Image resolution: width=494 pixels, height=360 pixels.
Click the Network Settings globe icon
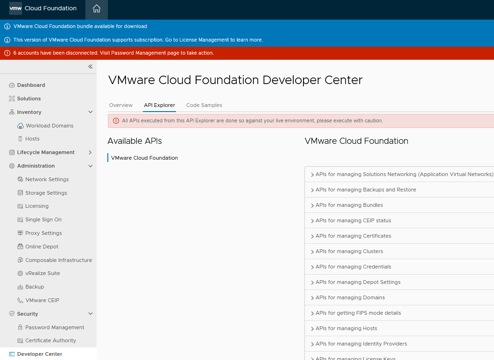pyautogui.click(x=20, y=179)
